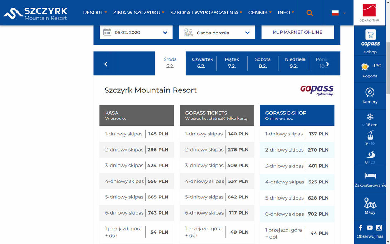
Task: Go to next days with right arrow
Action: pyautogui.click(x=328, y=64)
